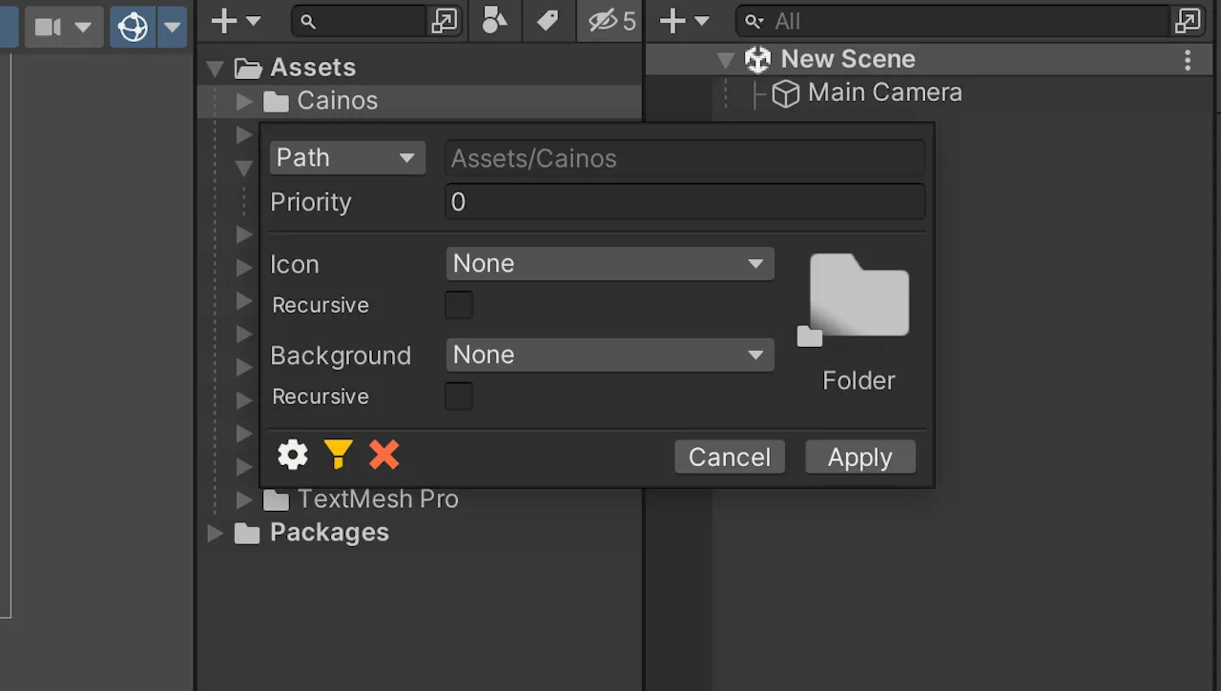1221x691 pixels.
Task: Click the gizmos globe icon in scene toolbar
Action: (x=133, y=27)
